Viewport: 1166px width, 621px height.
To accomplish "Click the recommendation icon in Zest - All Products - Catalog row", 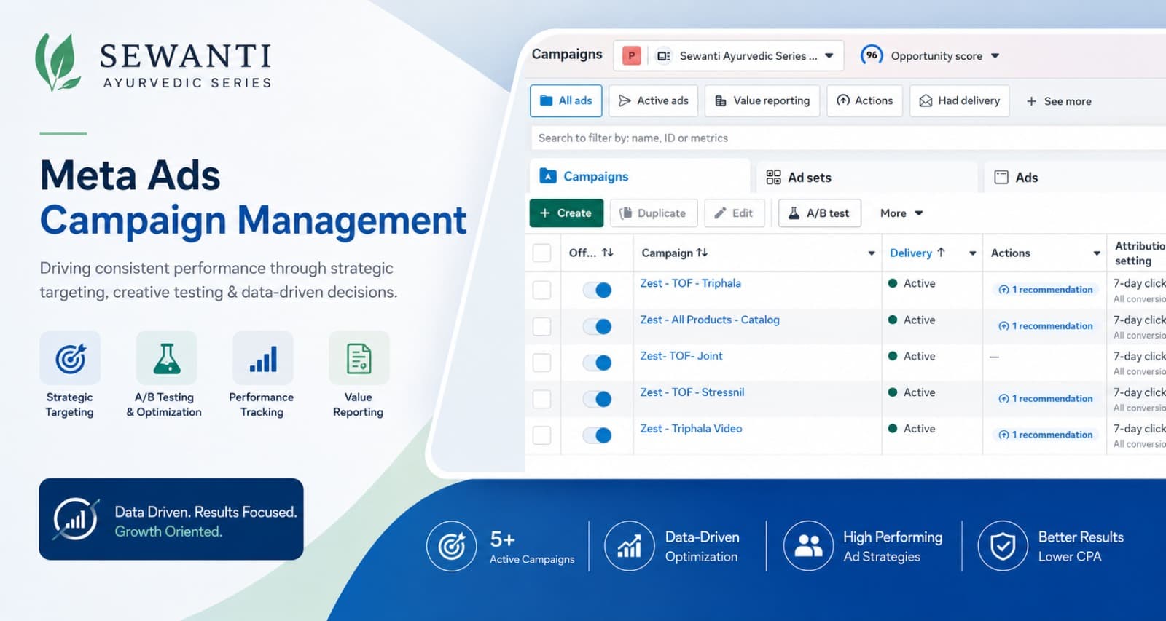I will coord(1003,326).
